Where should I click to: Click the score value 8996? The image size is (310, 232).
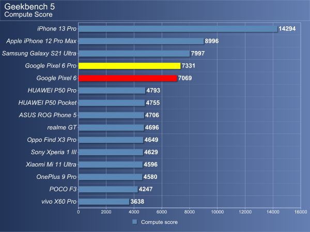(211, 41)
